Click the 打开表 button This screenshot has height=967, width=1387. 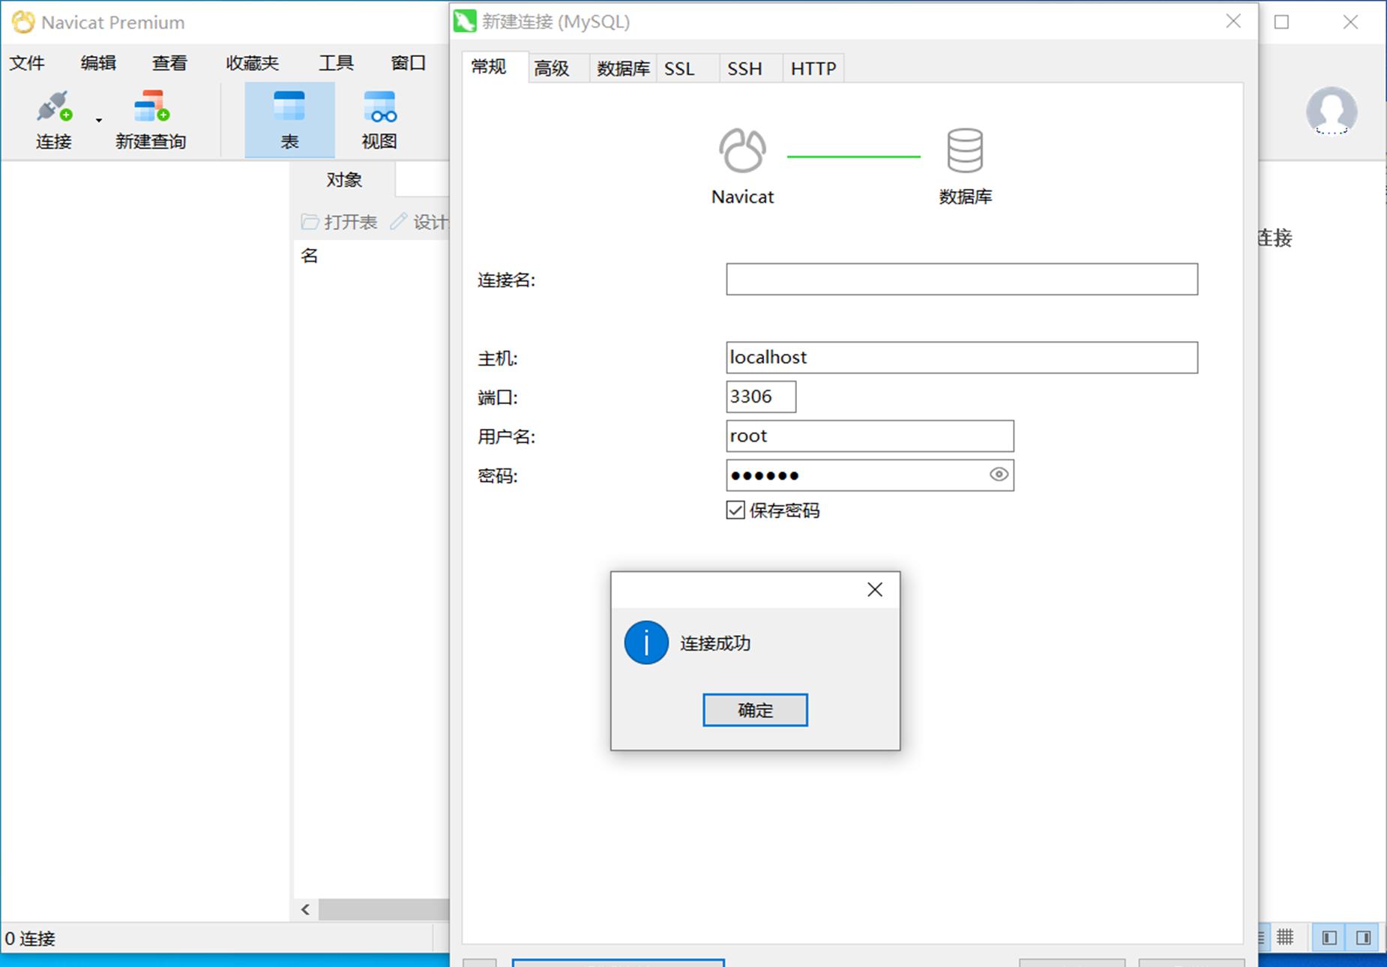click(x=339, y=222)
